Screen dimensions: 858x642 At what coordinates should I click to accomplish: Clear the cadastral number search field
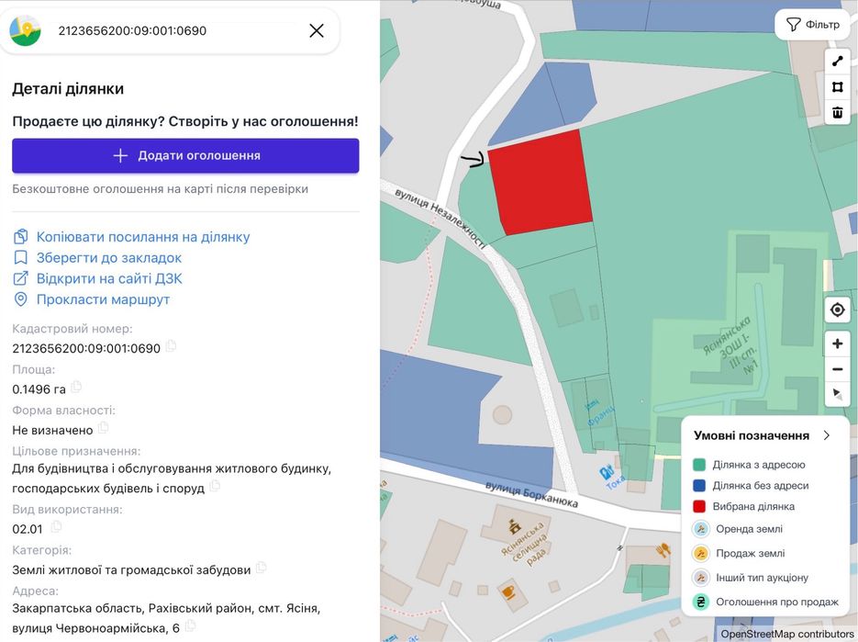(317, 30)
